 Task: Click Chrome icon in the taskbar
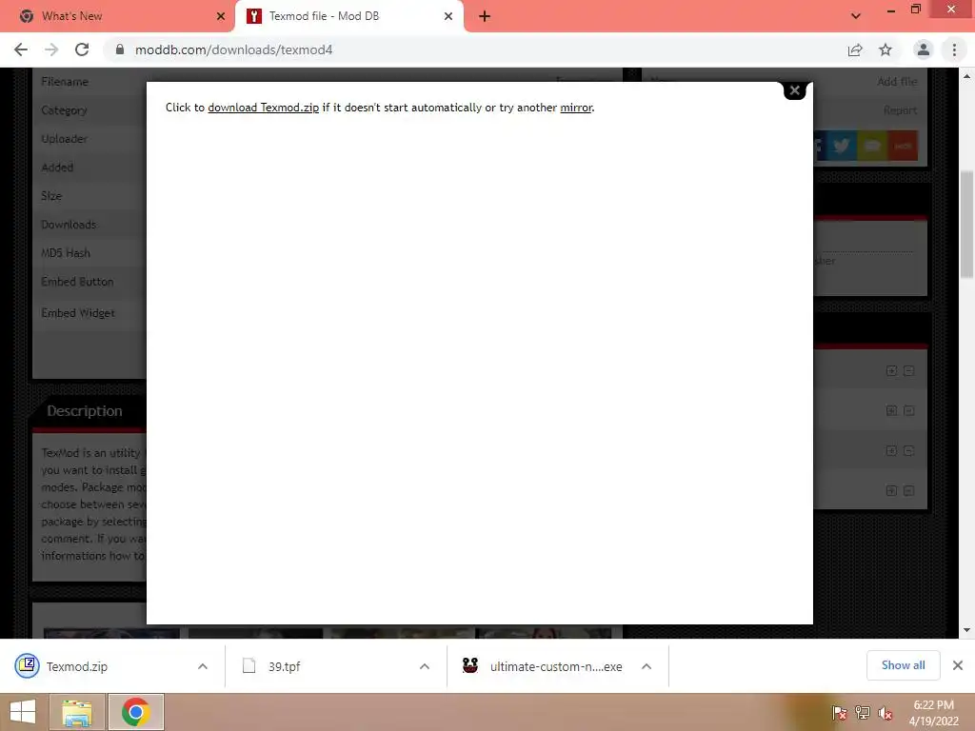(135, 712)
